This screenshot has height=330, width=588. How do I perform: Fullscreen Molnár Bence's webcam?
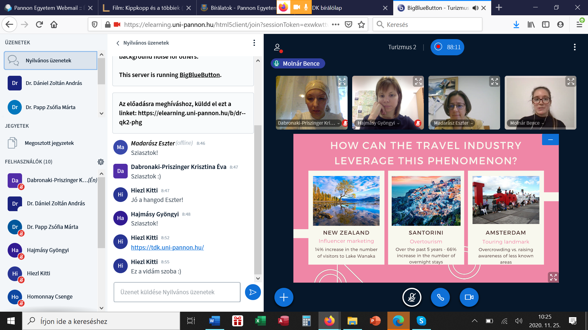click(571, 82)
